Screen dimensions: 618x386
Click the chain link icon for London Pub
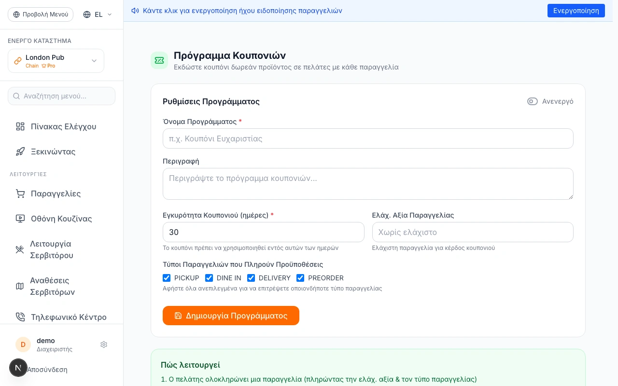click(x=18, y=61)
